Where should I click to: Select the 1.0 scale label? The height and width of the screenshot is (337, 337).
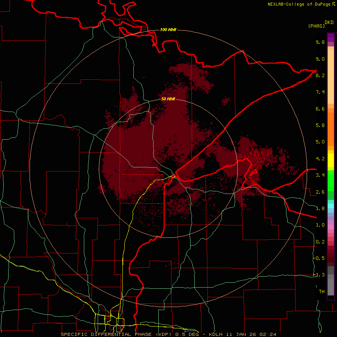point(320,225)
